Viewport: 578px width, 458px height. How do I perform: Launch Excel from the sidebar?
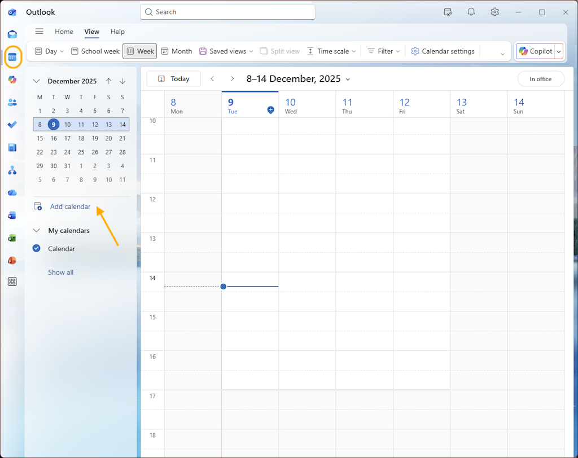point(12,237)
